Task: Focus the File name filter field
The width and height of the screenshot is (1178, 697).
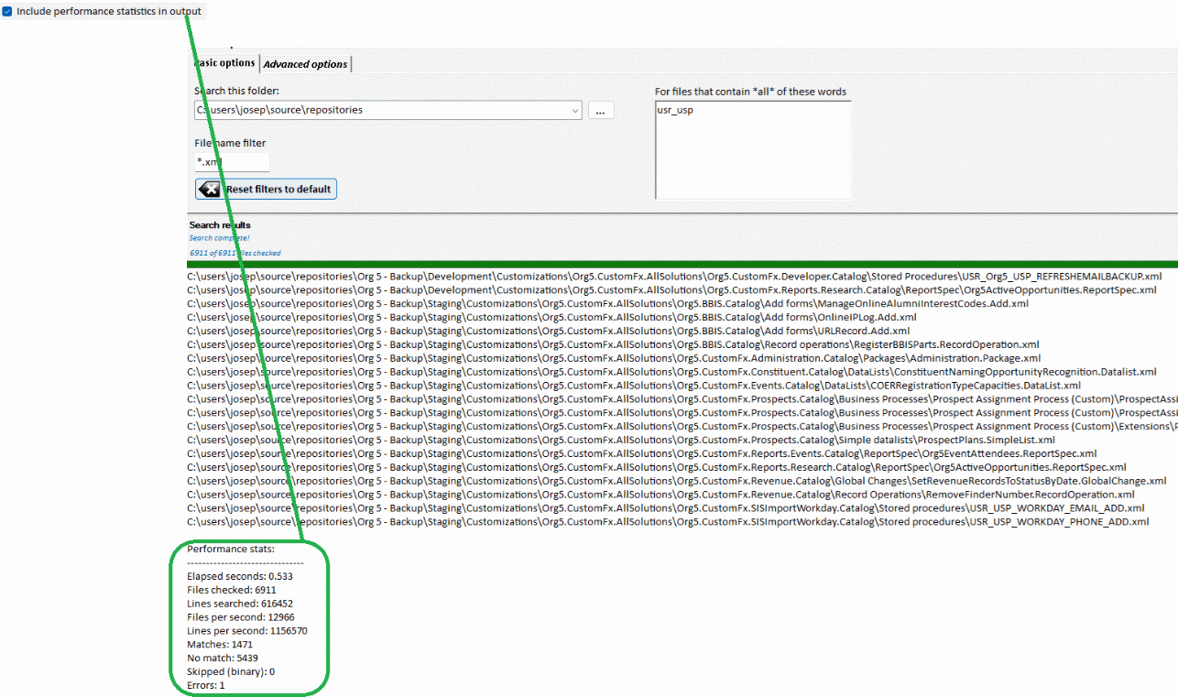Action: coord(232,162)
